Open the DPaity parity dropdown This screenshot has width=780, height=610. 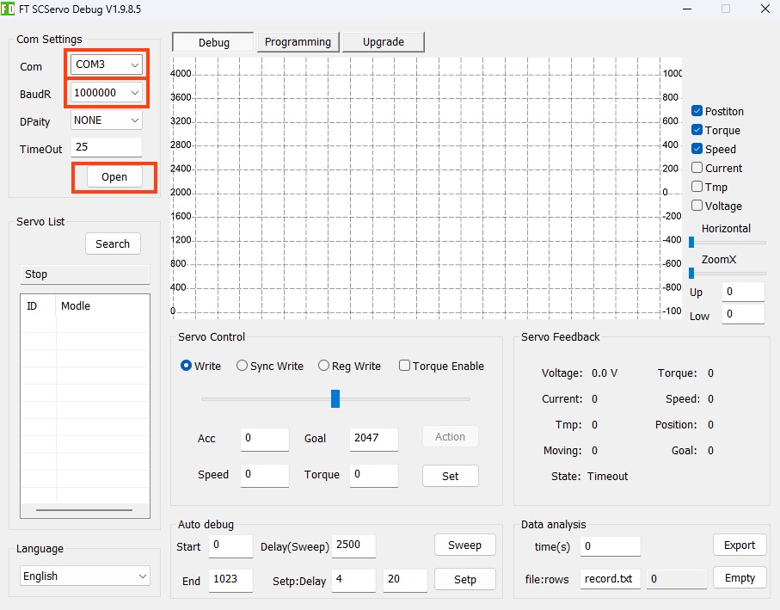107,120
